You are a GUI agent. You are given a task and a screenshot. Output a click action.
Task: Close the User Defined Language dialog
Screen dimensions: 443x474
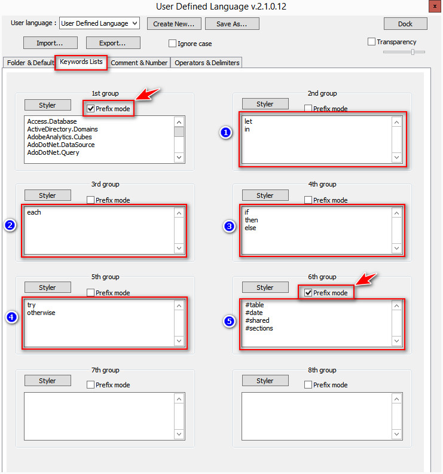pyautogui.click(x=433, y=7)
